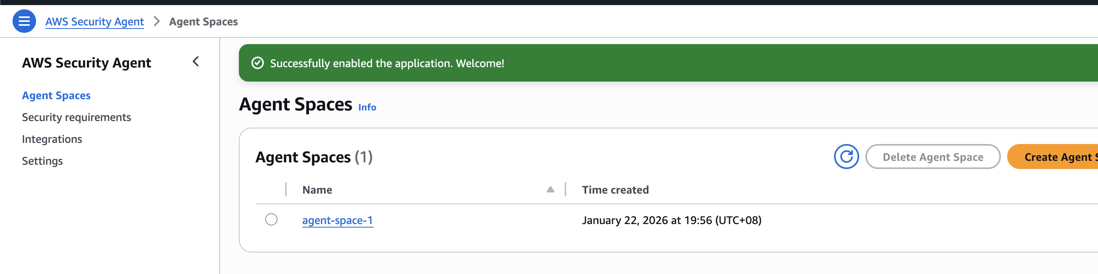The height and width of the screenshot is (274, 1098).
Task: Click the refresh Agent Spaces icon
Action: click(846, 157)
